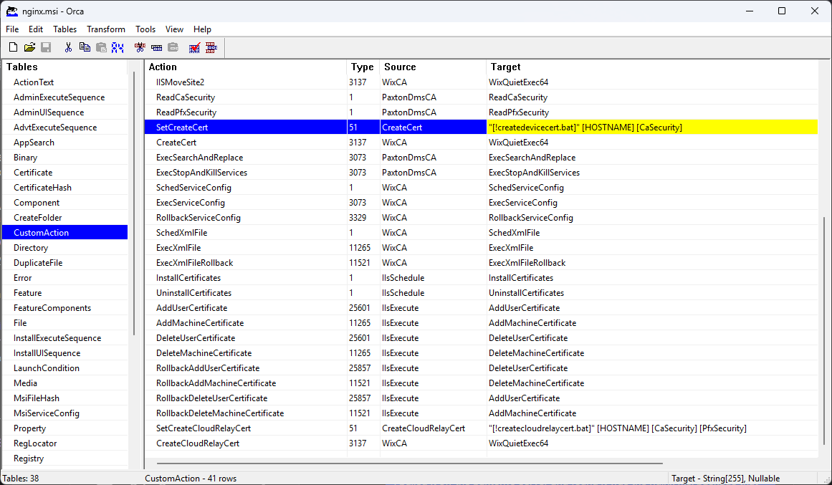Click the Copy Rows toolbar icon

click(x=156, y=48)
